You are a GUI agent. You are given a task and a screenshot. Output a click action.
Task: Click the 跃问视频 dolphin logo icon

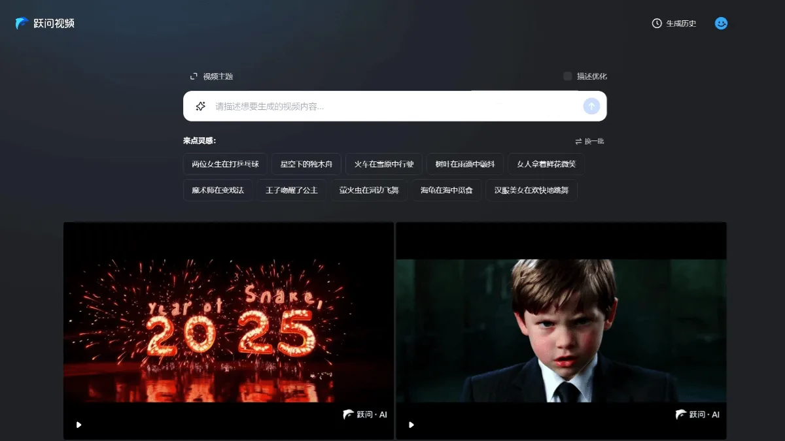click(x=22, y=24)
